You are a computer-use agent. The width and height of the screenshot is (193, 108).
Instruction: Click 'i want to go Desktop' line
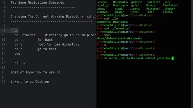tap(30, 82)
